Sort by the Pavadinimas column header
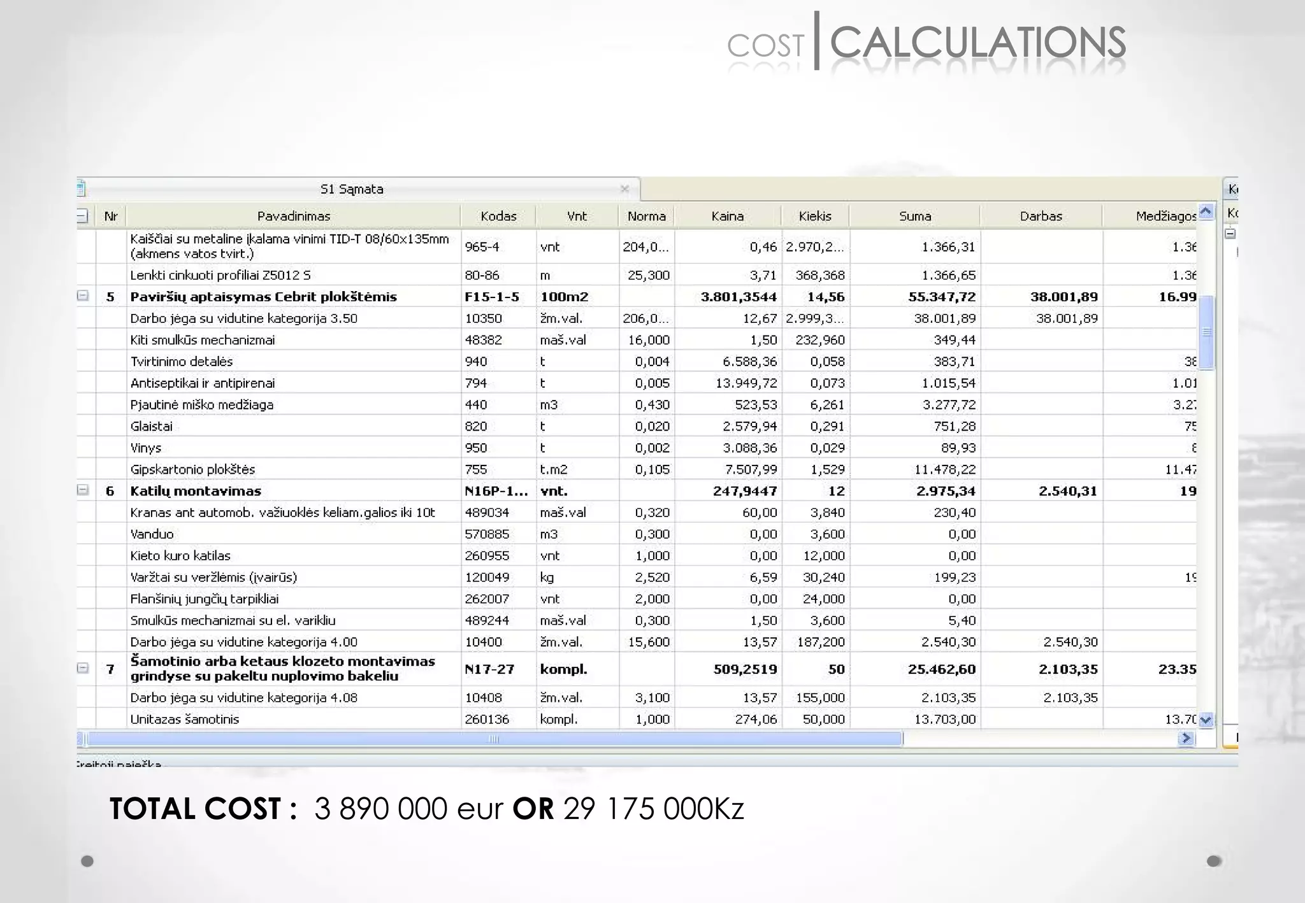Image resolution: width=1305 pixels, height=903 pixels. pos(294,217)
